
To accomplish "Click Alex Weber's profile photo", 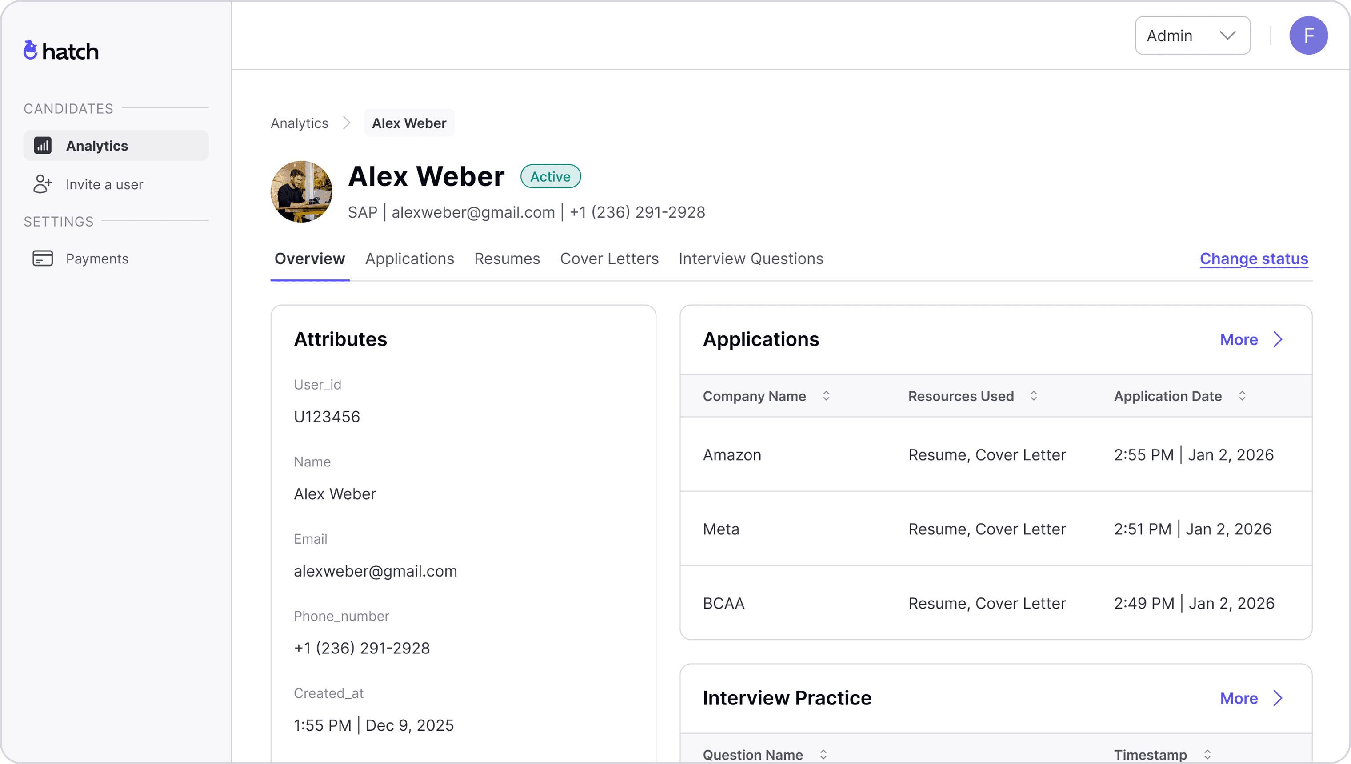I will (301, 191).
